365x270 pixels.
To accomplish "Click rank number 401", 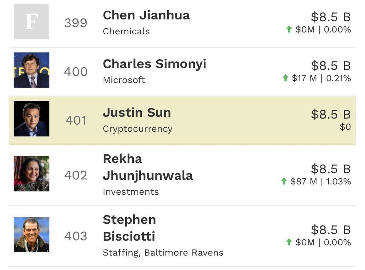I will coord(76,120).
